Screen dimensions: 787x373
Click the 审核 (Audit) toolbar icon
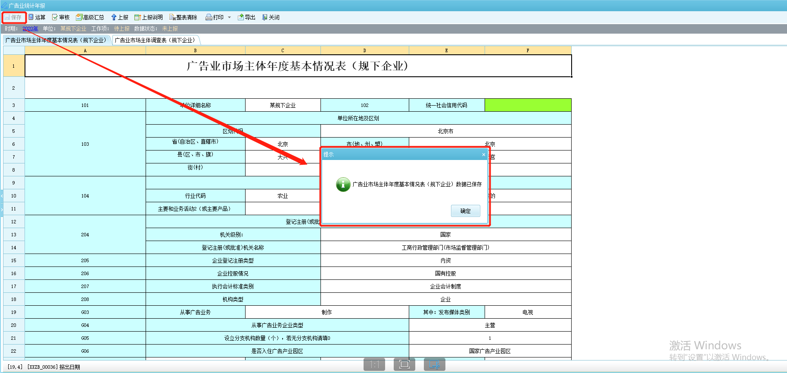click(x=61, y=17)
